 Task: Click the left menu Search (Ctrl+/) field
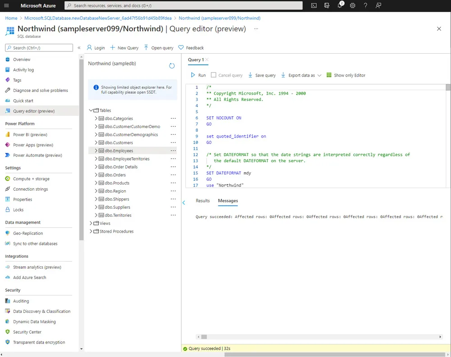coord(39,48)
